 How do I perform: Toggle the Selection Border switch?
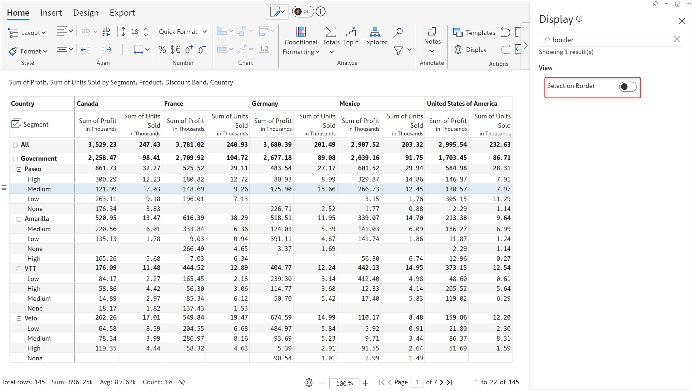(x=627, y=87)
